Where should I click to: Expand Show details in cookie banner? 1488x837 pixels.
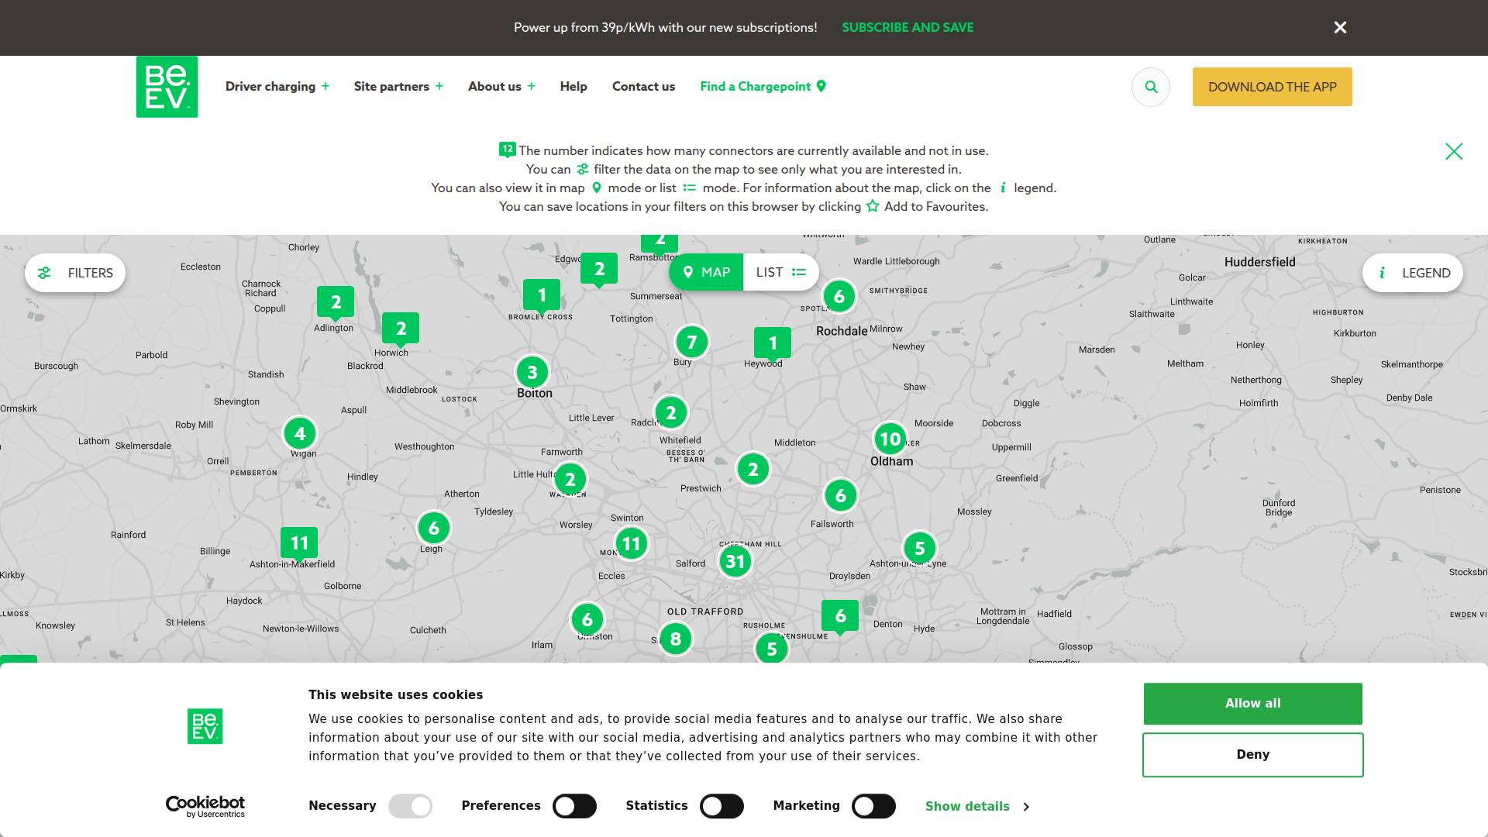(976, 806)
